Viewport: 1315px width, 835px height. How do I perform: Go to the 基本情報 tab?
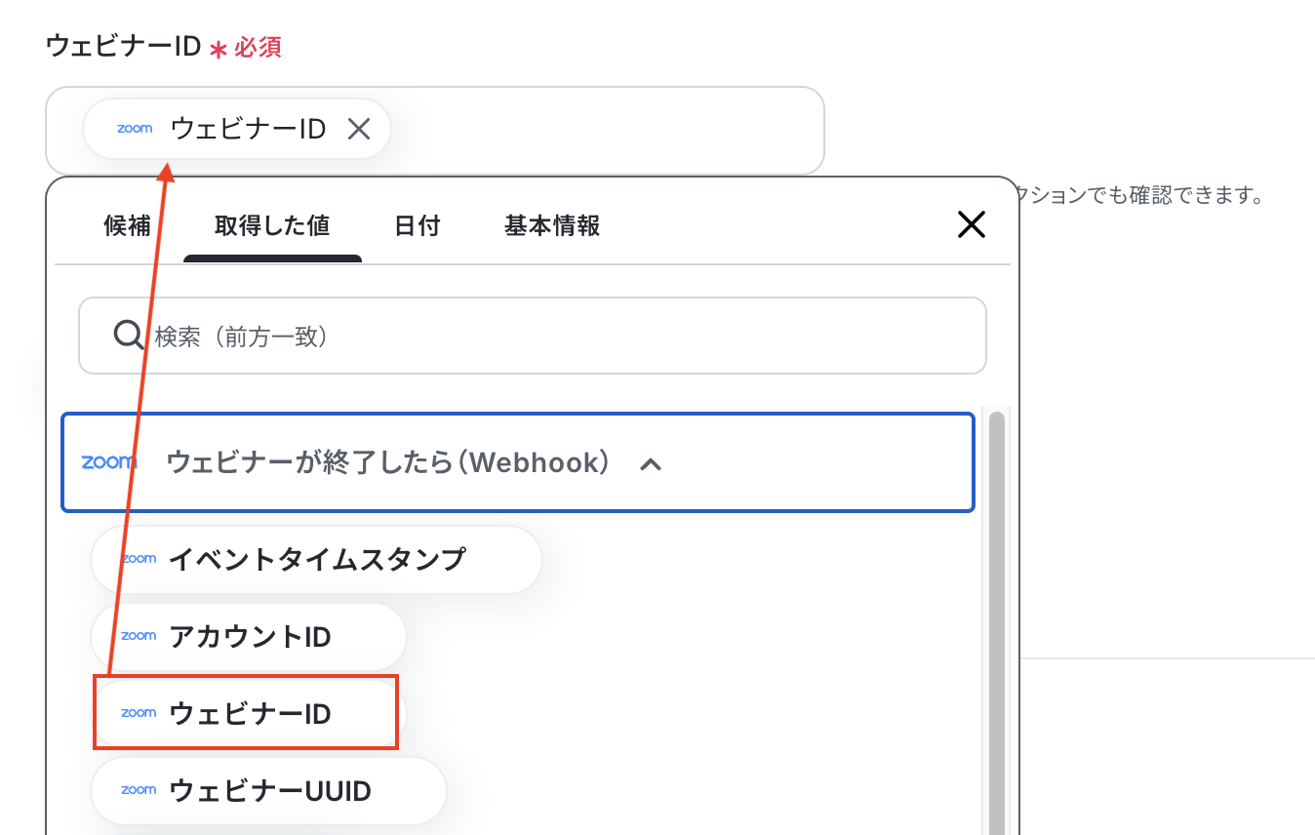552,226
